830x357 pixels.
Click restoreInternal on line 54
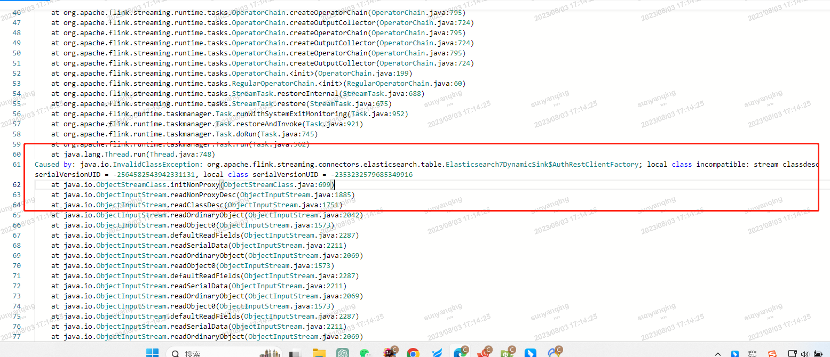tap(307, 94)
